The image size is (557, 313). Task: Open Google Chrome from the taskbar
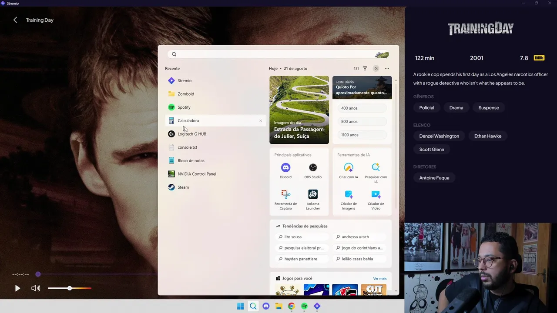(x=291, y=306)
